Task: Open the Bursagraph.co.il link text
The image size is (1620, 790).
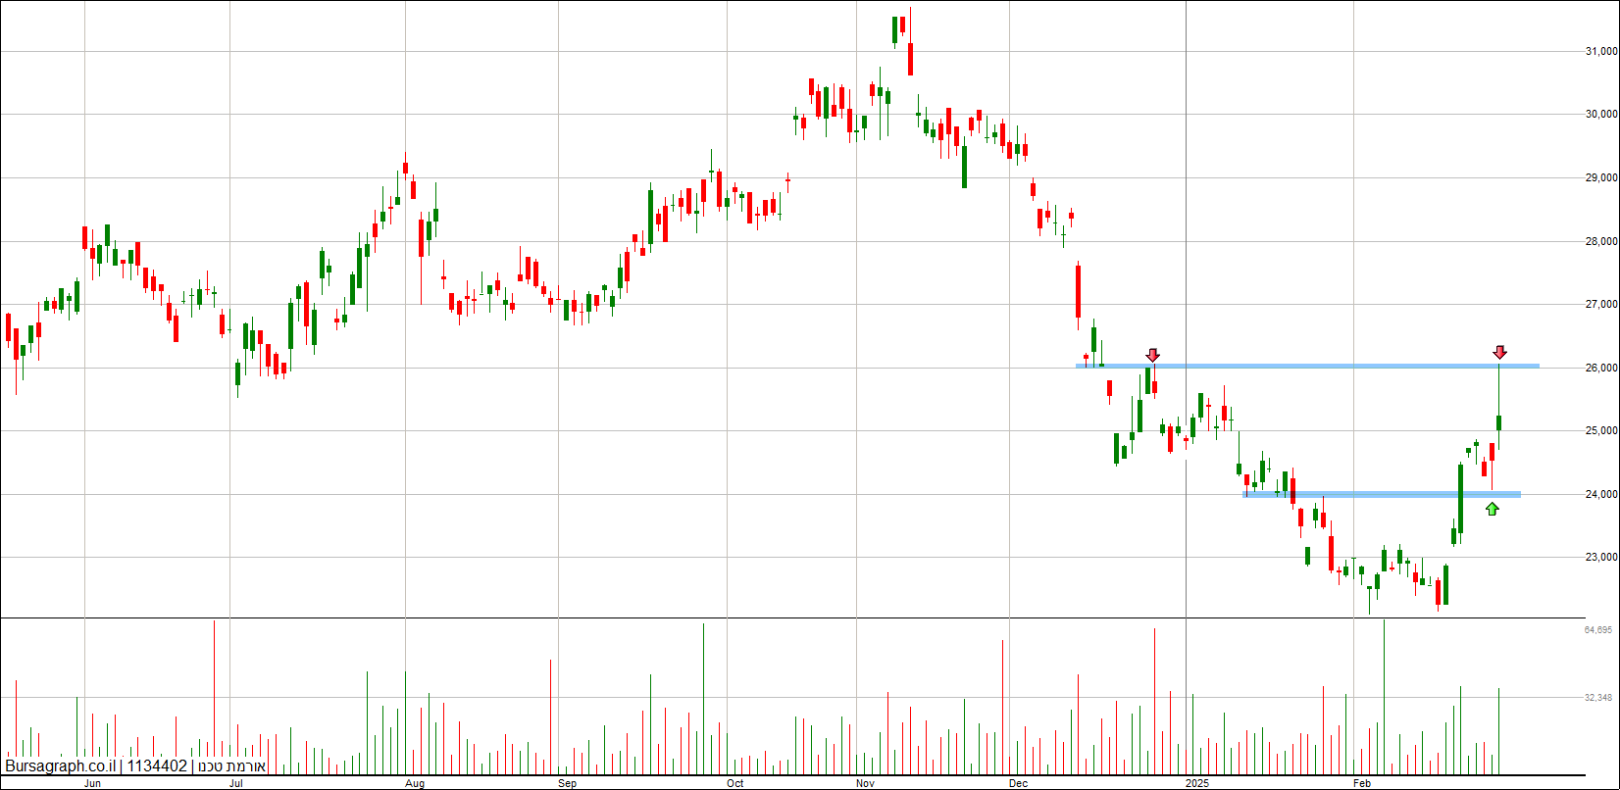Action: (x=61, y=766)
